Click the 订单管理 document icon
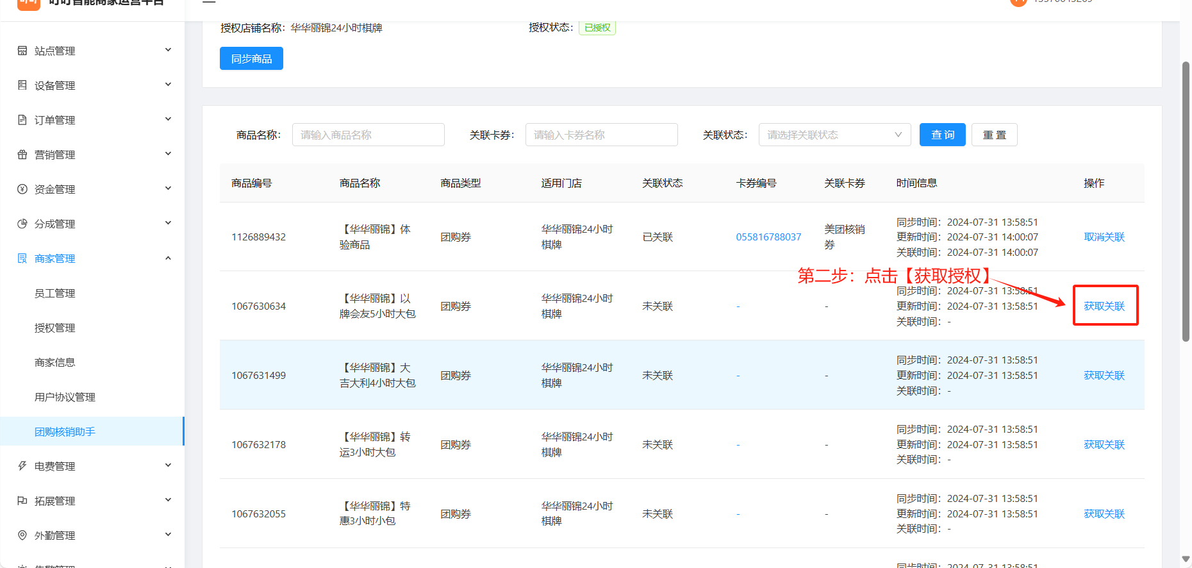Screen dimensions: 1192x568 coord(22,120)
